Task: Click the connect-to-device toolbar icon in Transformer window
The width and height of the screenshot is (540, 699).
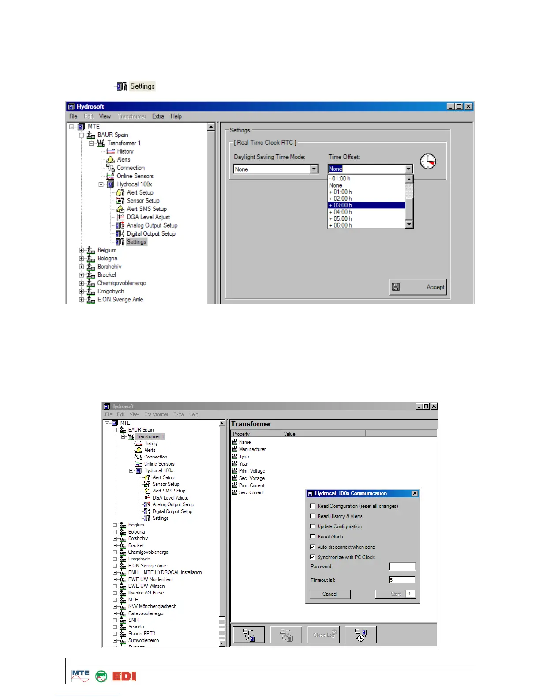Action: [x=249, y=635]
